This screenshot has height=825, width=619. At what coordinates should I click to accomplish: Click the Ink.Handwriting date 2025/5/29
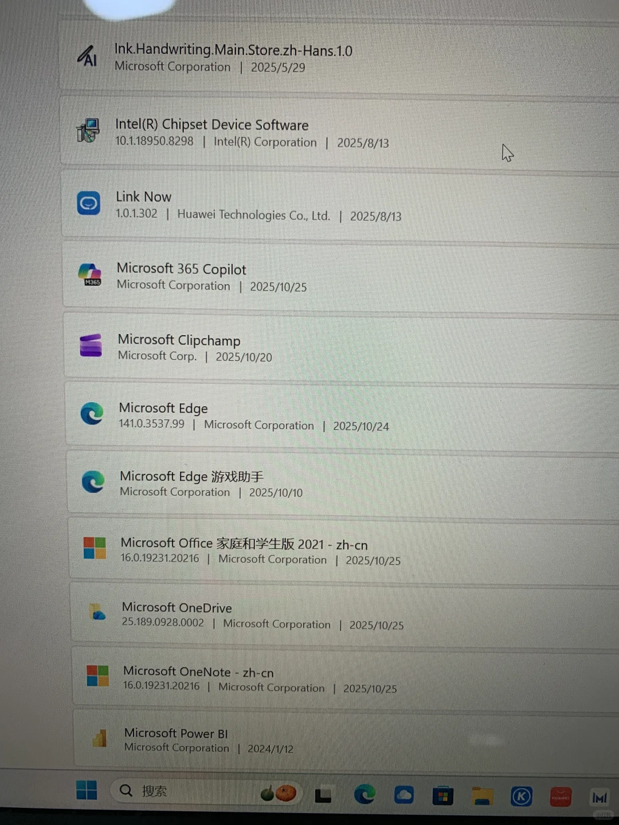click(278, 68)
